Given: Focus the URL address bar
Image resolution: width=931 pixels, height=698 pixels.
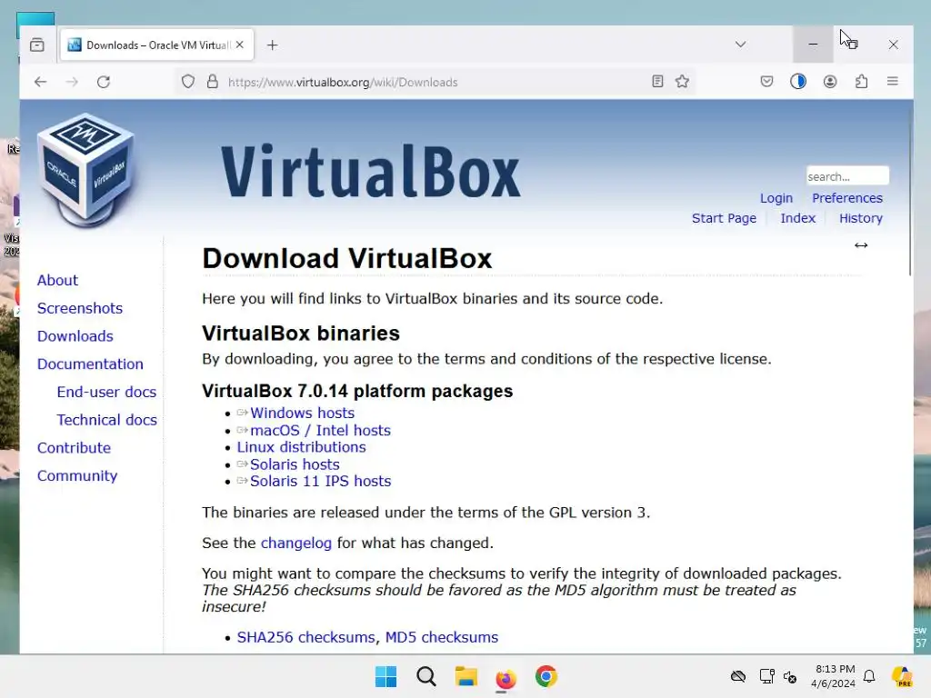Looking at the screenshot, I should 436,82.
